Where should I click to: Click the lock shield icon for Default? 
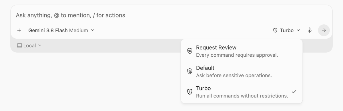(x=190, y=72)
